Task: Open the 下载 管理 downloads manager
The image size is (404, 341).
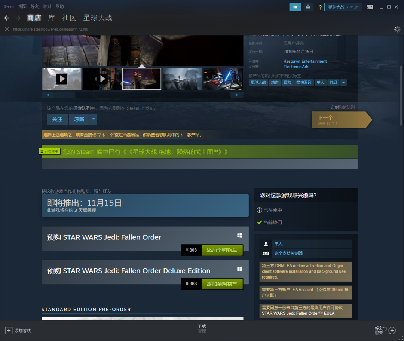Action: click(202, 329)
